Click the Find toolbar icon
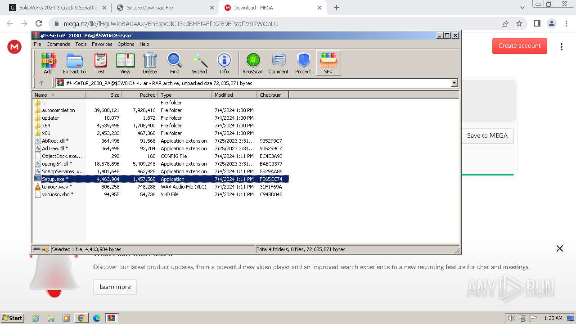 click(175, 63)
